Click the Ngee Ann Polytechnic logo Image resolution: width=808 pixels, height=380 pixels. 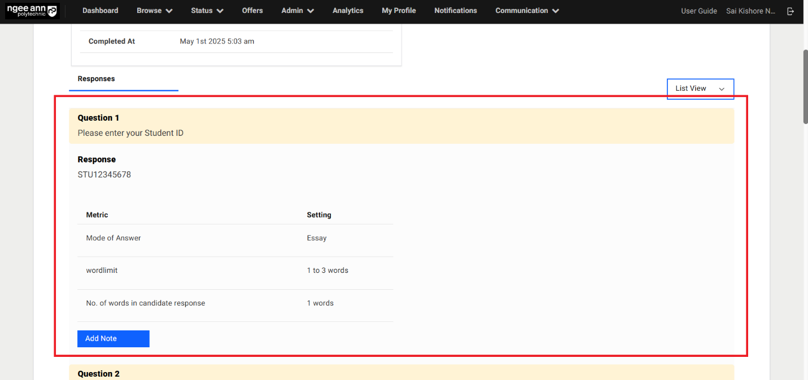coord(32,11)
